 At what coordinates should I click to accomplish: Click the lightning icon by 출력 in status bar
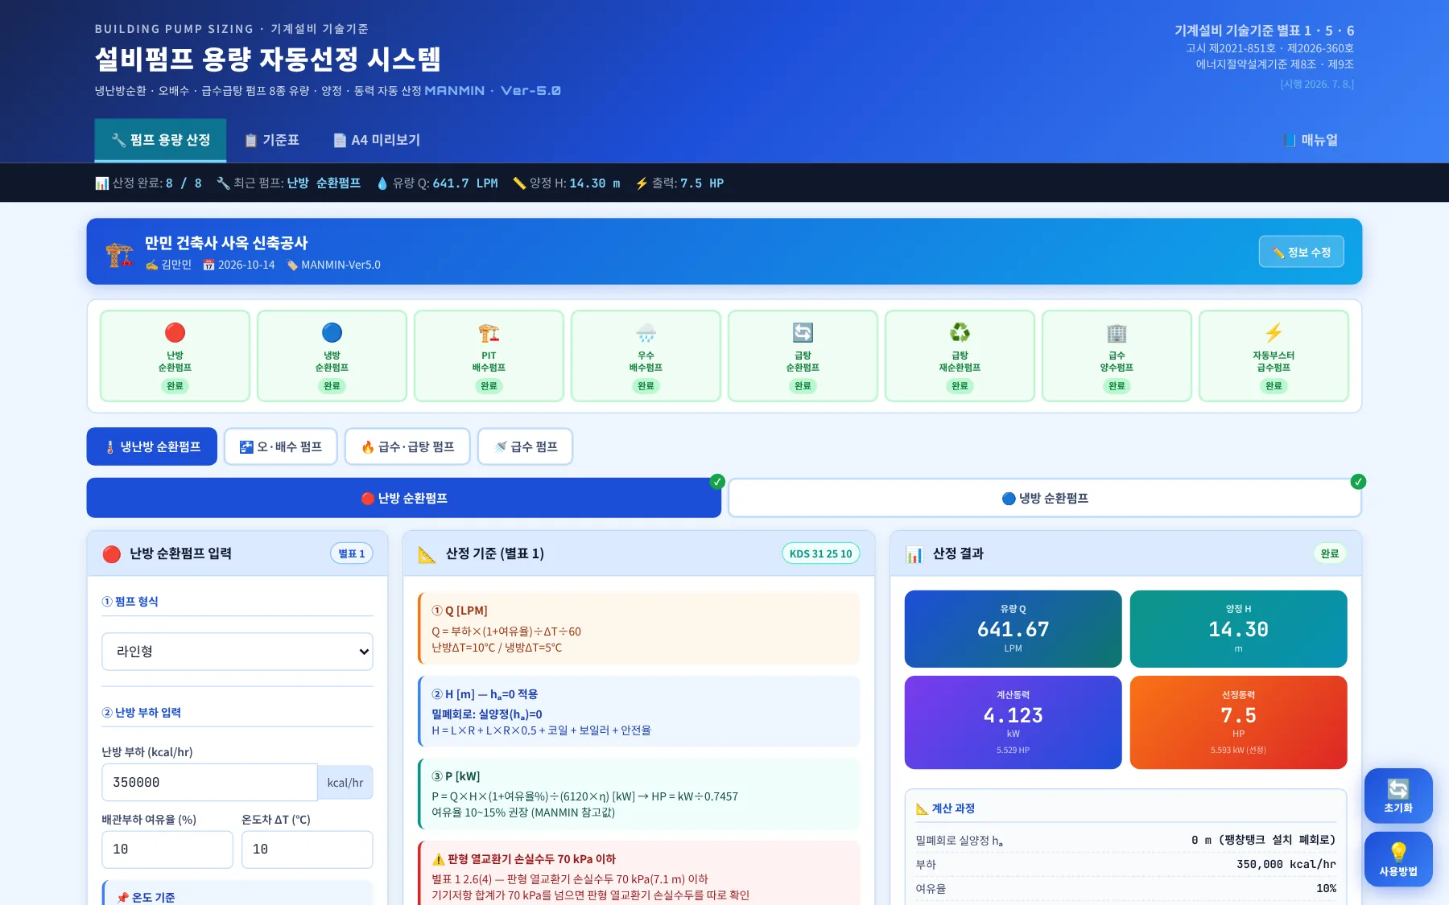642,183
